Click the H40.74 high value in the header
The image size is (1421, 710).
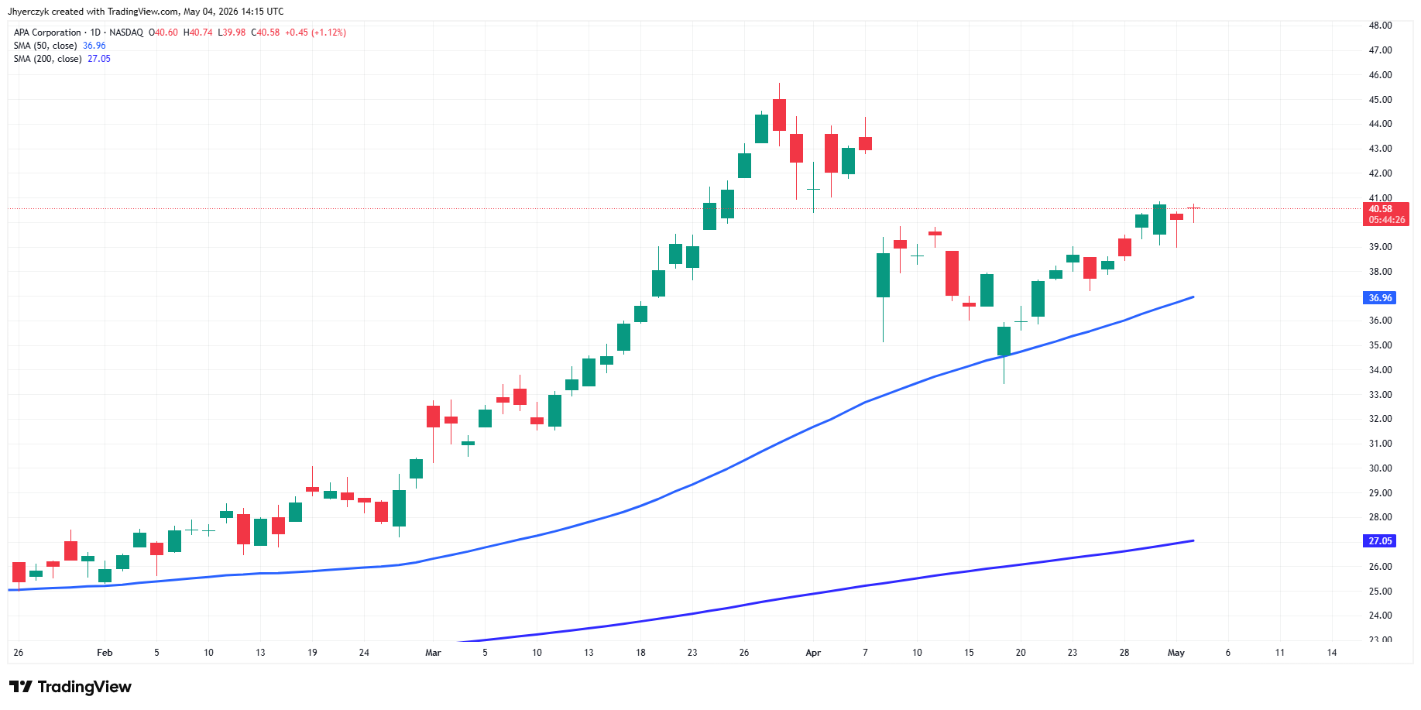coord(197,33)
